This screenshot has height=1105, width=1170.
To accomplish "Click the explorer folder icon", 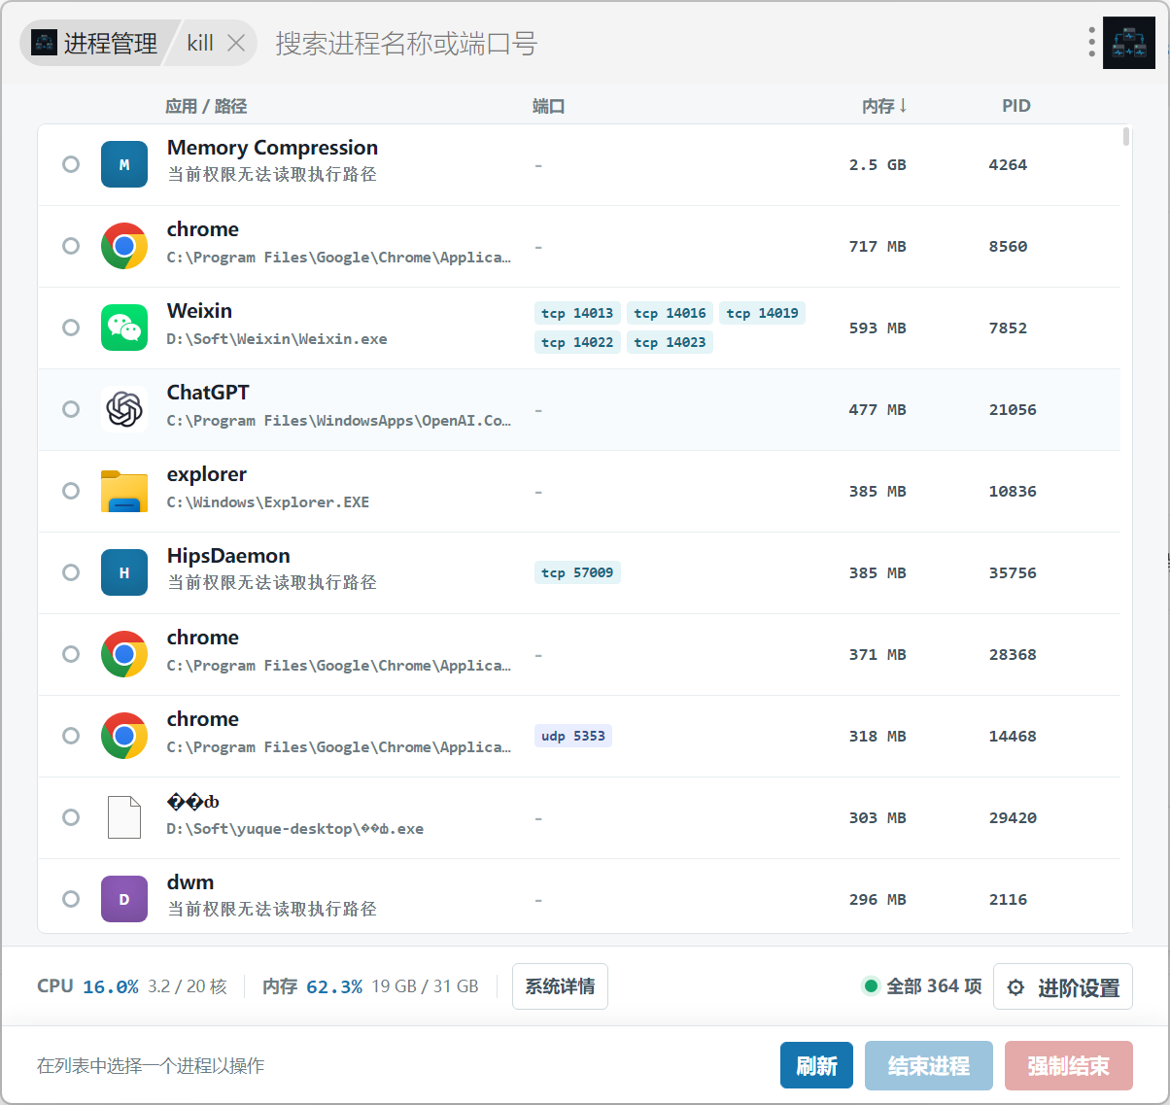I will pyautogui.click(x=124, y=491).
